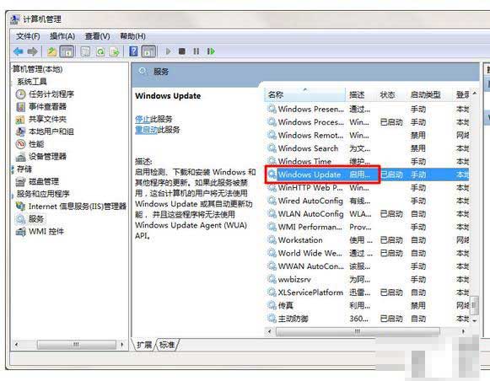Image resolution: width=490 pixels, height=381 pixels.
Task: Select 服务和应用程序 node in tree
Action: click(43, 194)
